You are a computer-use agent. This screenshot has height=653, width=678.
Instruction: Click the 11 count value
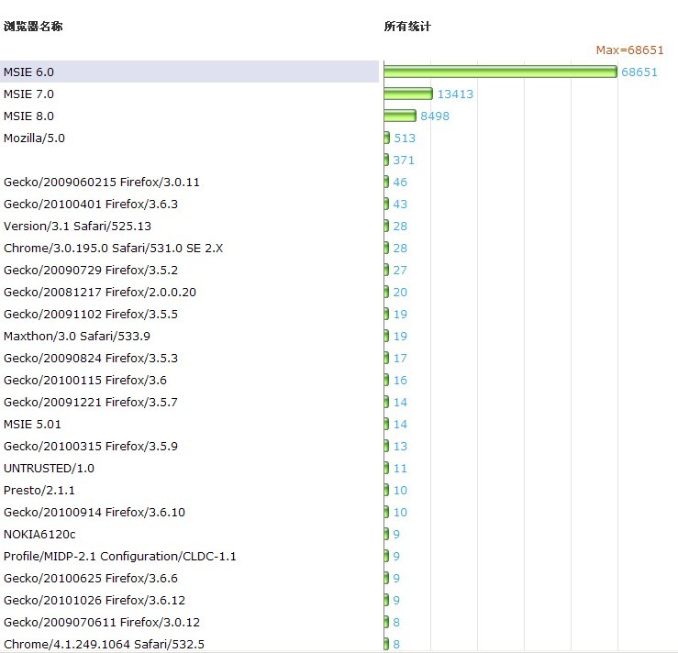point(400,469)
